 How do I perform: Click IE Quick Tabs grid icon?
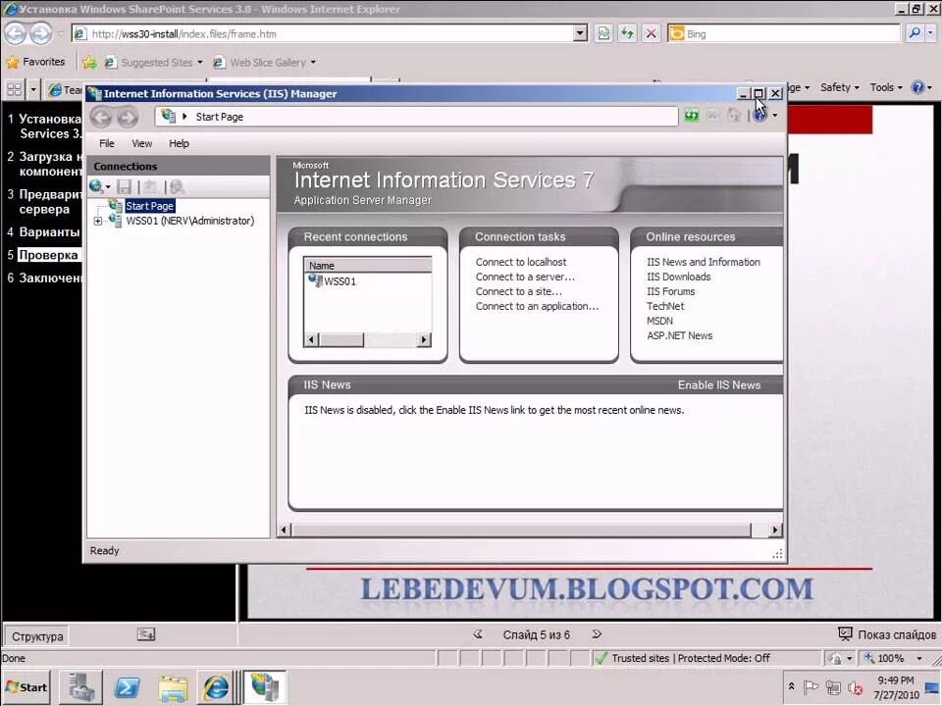click(x=15, y=89)
